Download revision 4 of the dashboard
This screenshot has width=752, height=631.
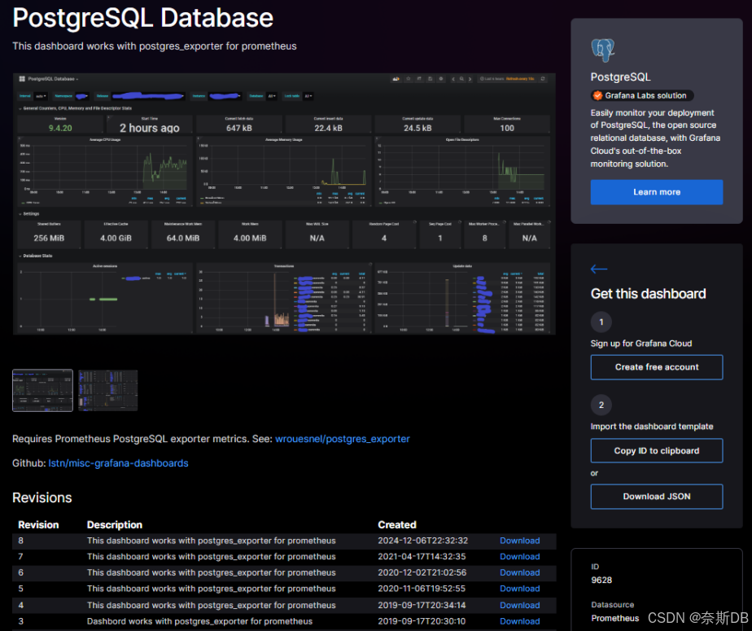[520, 605]
